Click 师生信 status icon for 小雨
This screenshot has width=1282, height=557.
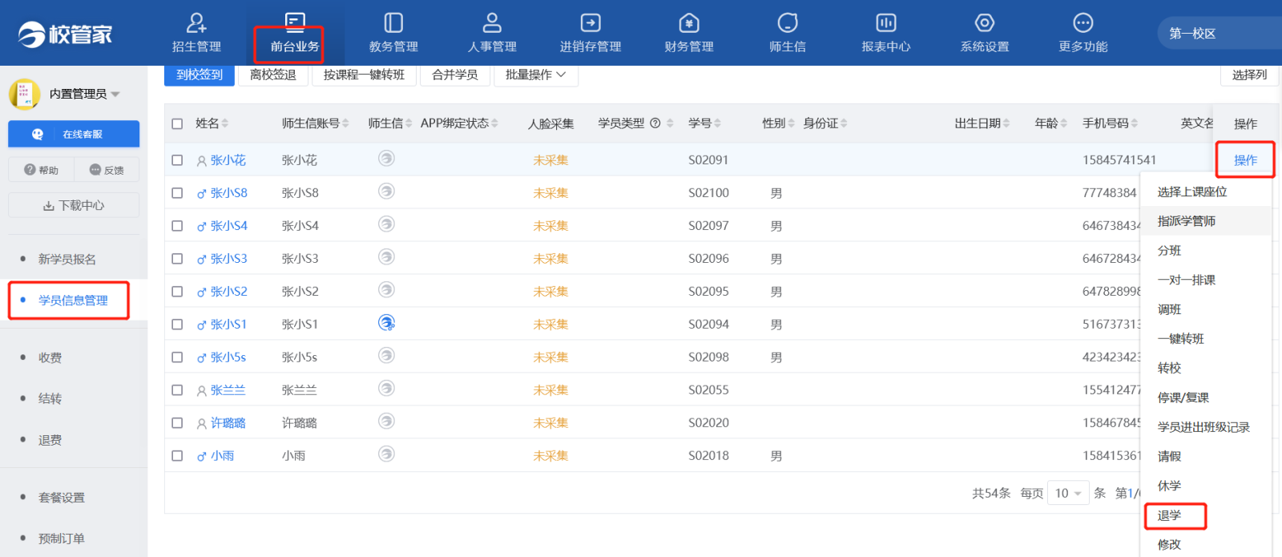point(386,454)
